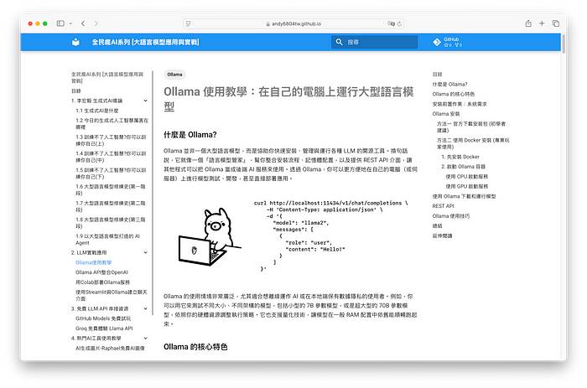Screen dimensions: 587x388
Task: Jump to 使用 GPU 啟動服務
Action: click(467, 186)
